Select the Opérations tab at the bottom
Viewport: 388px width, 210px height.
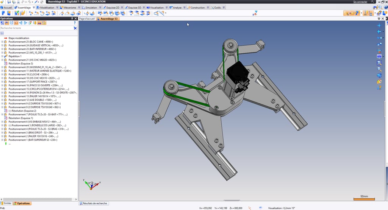pyautogui.click(x=22, y=203)
